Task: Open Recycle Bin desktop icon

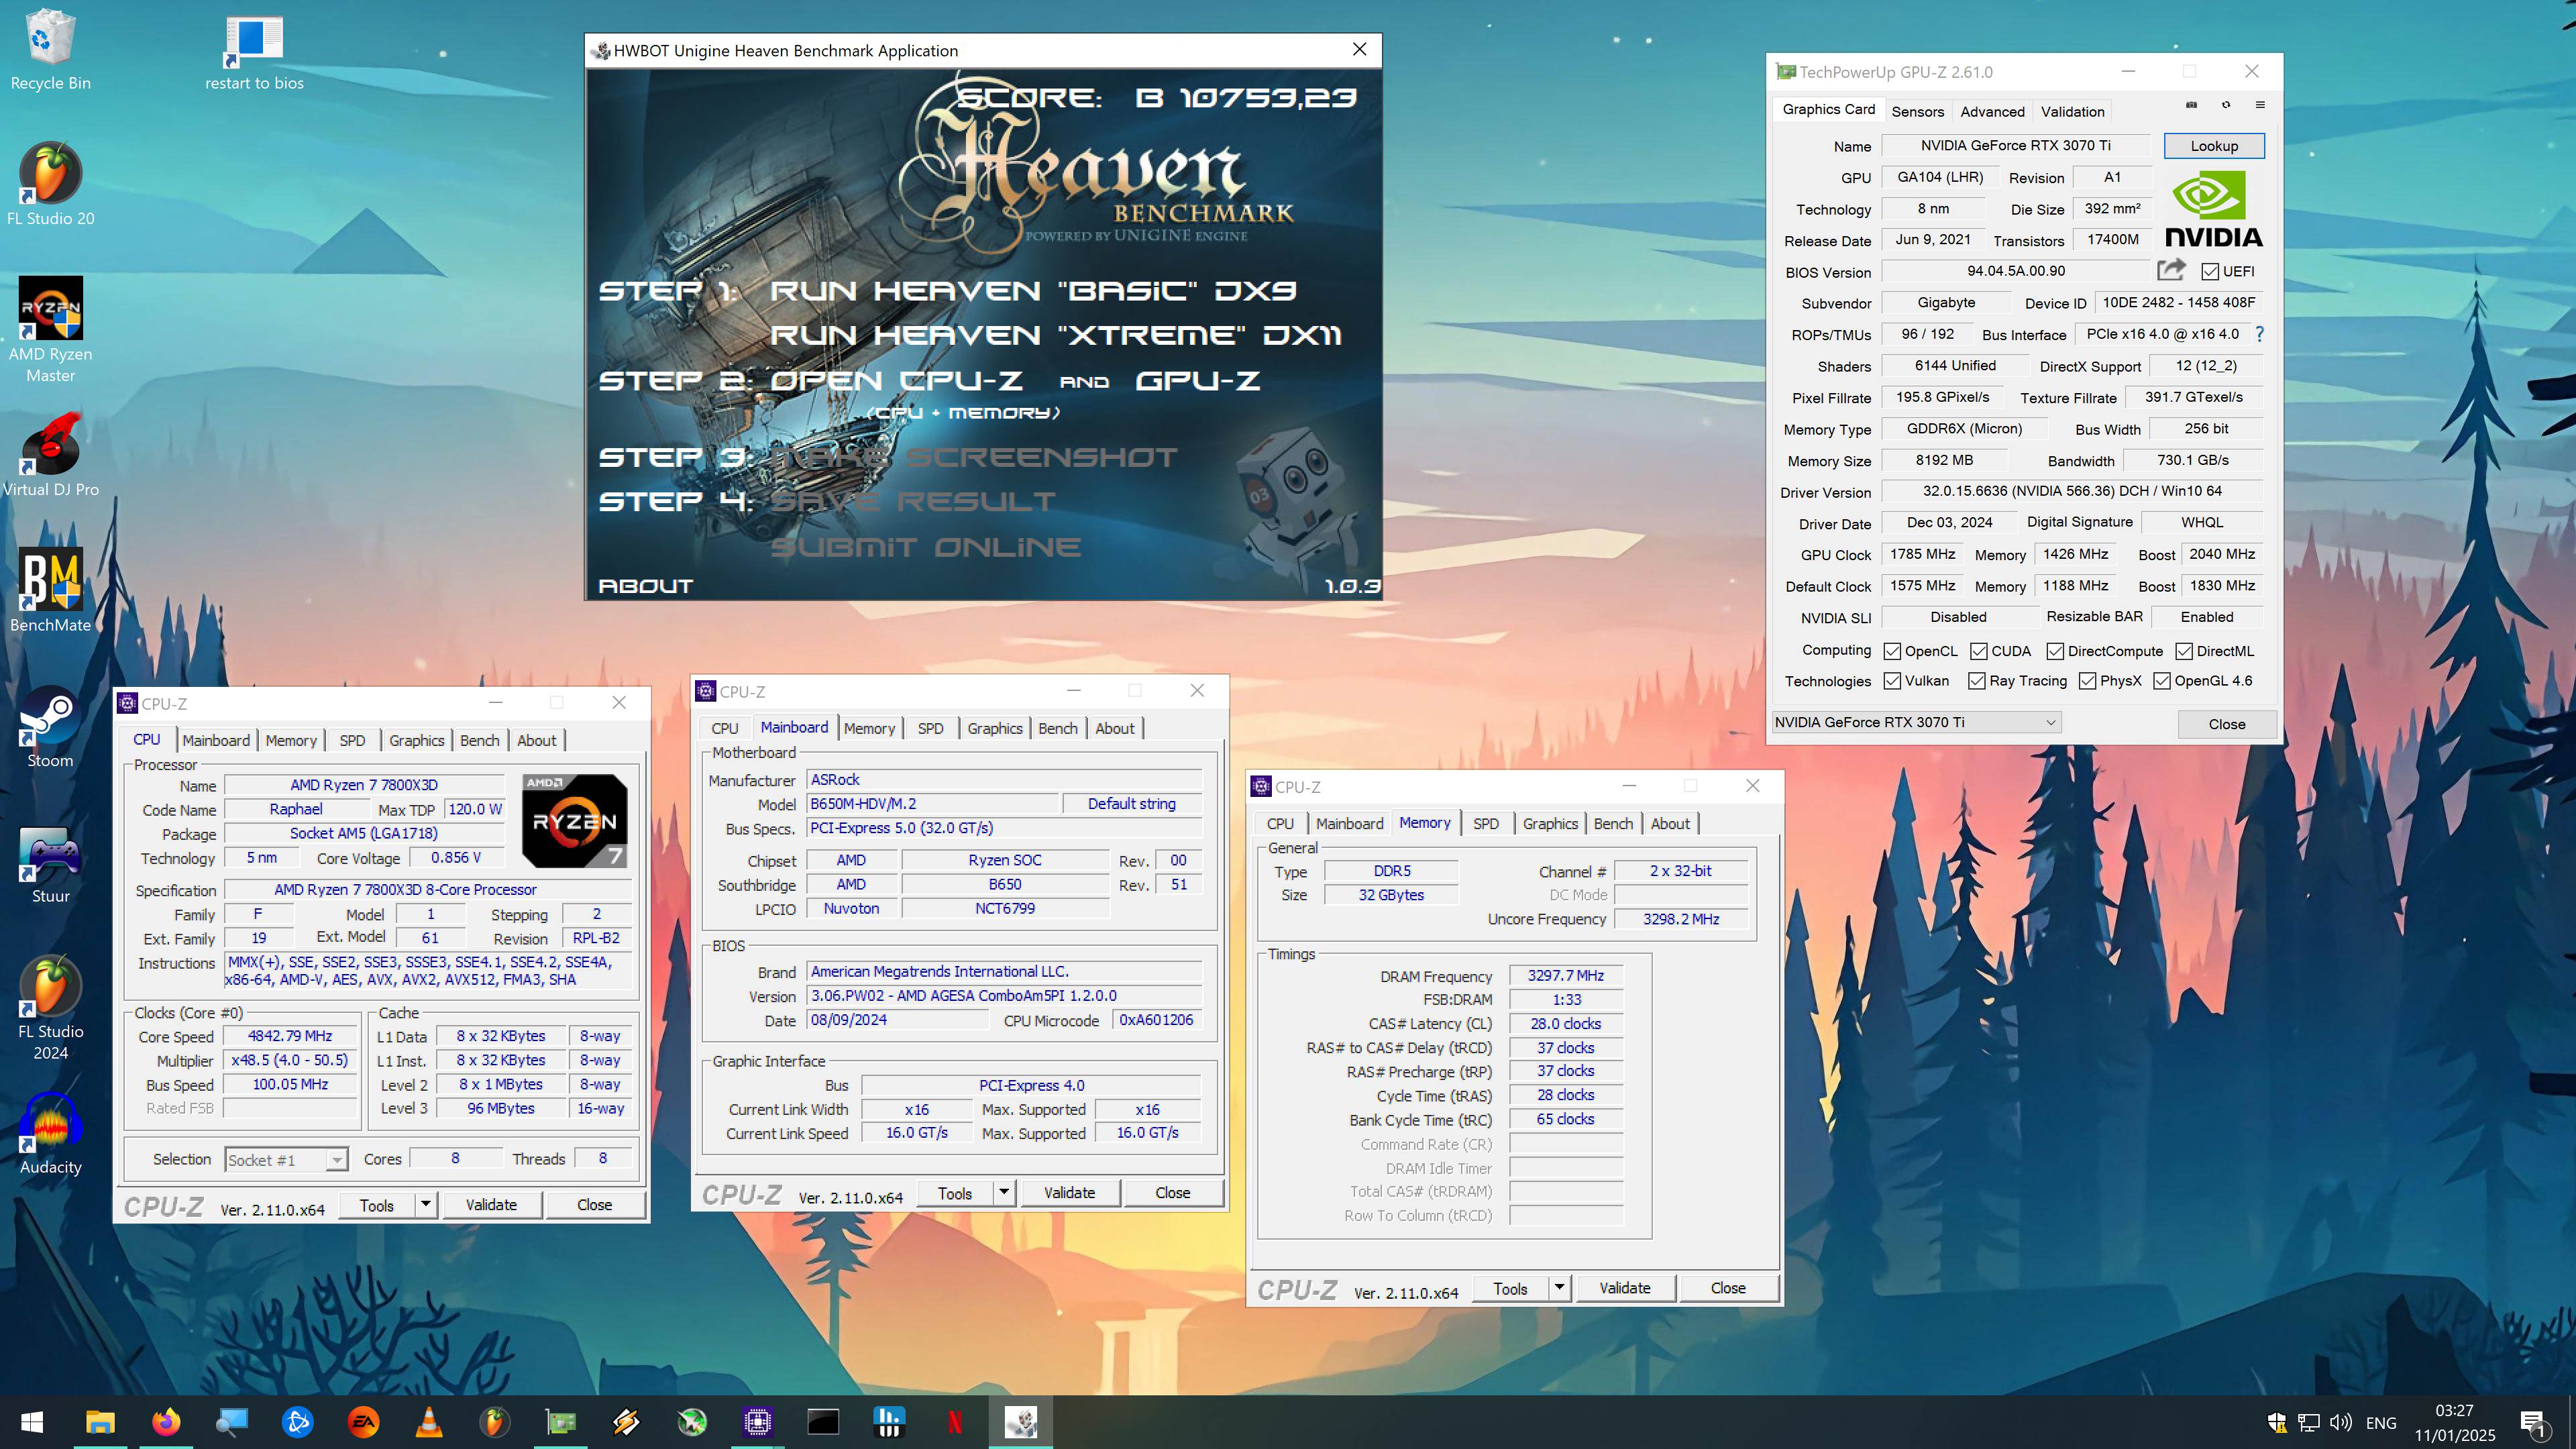Action: [50, 50]
